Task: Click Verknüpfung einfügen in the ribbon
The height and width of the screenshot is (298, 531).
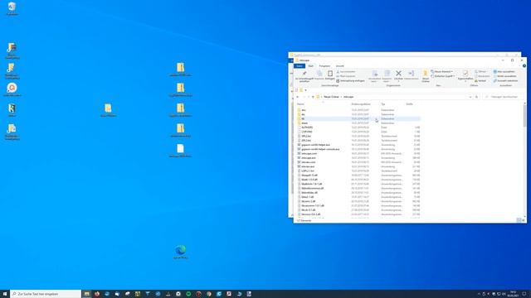Action: 350,81
